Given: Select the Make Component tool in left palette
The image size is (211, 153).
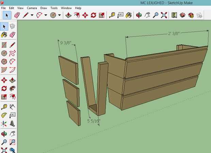Looking at the screenshot, I should tap(12, 27).
